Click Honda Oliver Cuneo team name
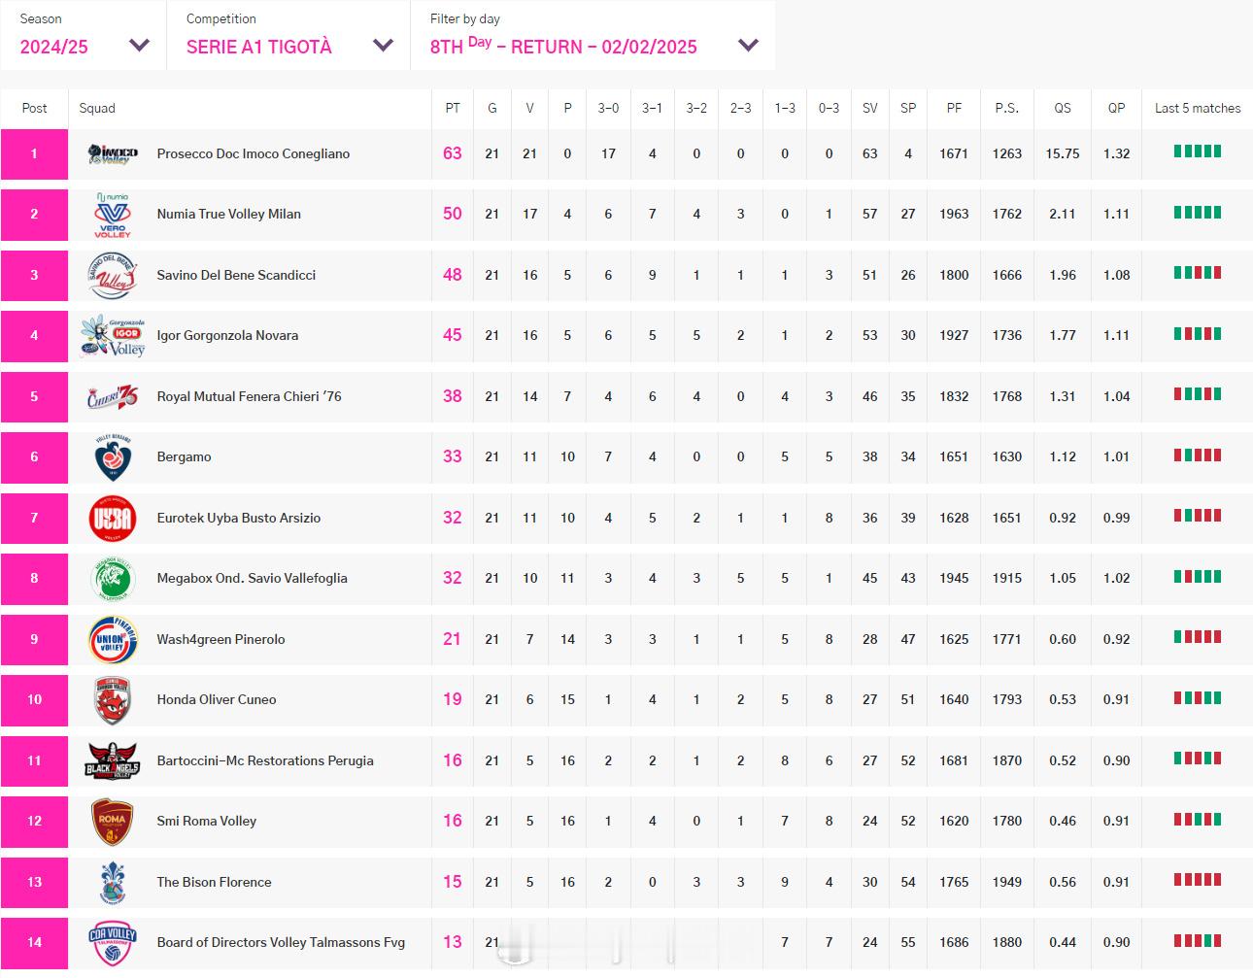Screen dimensions: 1253x978 pos(217,699)
